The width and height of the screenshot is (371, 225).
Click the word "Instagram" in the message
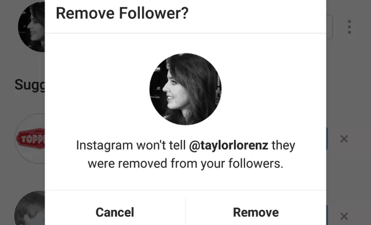pyautogui.click(x=102, y=146)
